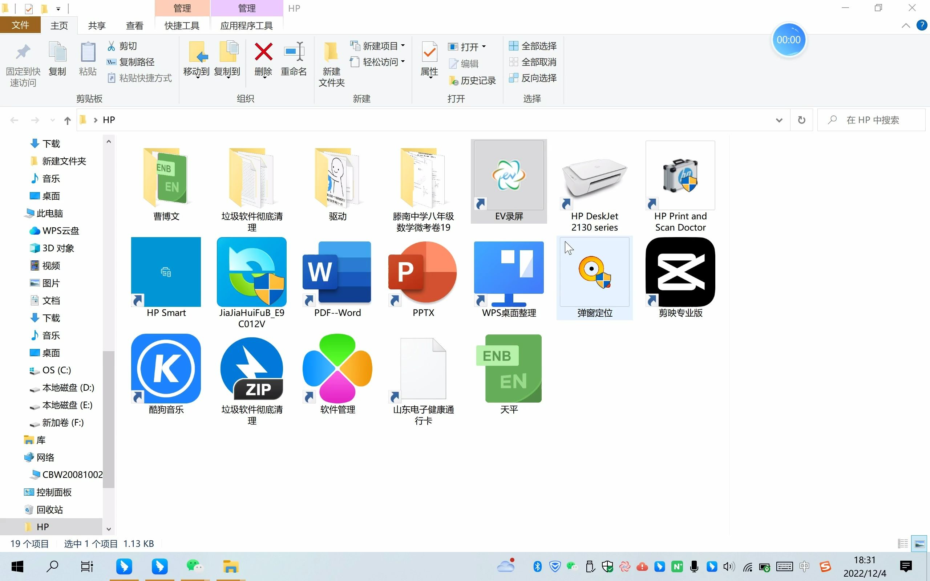Image resolution: width=930 pixels, height=581 pixels.
Task: Select the HP Smart shortcut
Action: (x=166, y=277)
